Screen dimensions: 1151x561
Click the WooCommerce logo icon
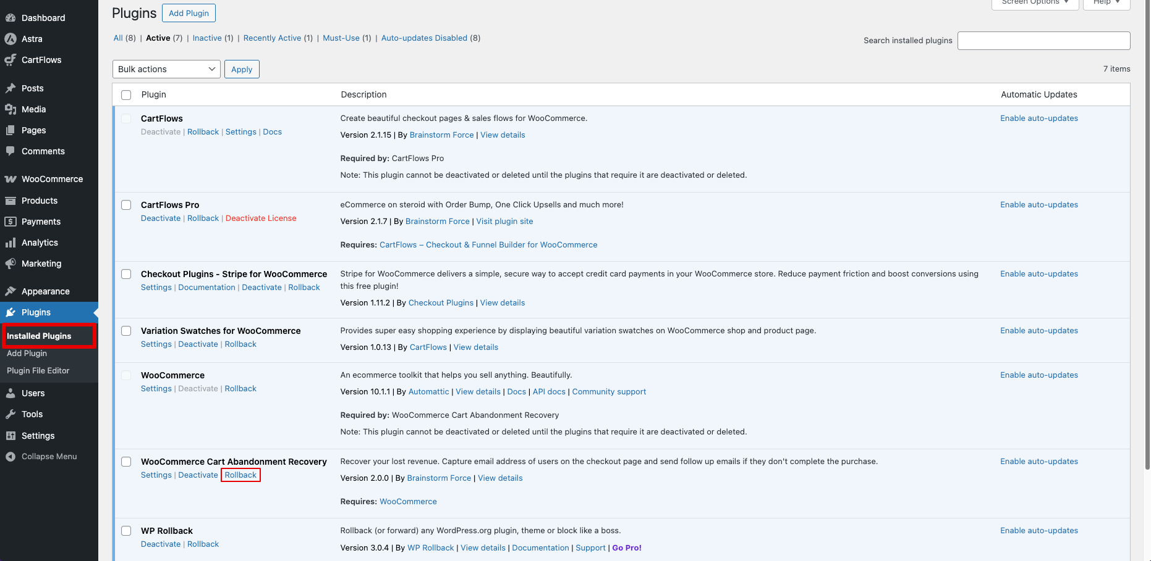(11, 179)
